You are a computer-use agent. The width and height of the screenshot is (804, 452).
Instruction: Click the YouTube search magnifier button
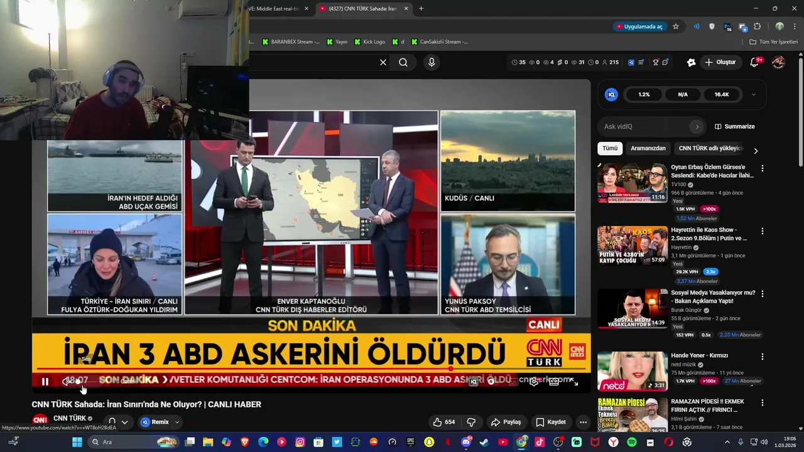[403, 62]
